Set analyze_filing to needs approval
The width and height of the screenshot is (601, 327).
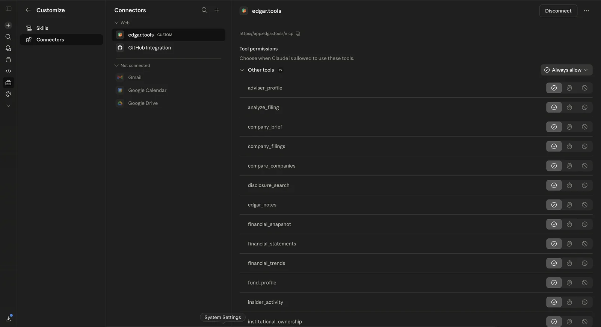[x=569, y=107]
